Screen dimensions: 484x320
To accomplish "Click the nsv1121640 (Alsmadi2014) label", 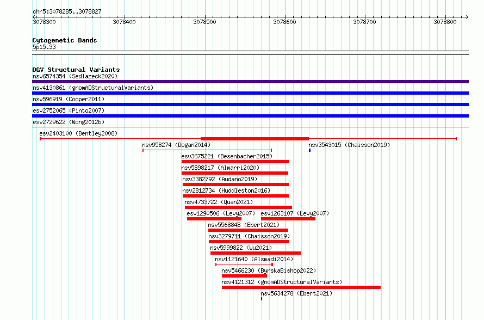I will click(254, 259).
